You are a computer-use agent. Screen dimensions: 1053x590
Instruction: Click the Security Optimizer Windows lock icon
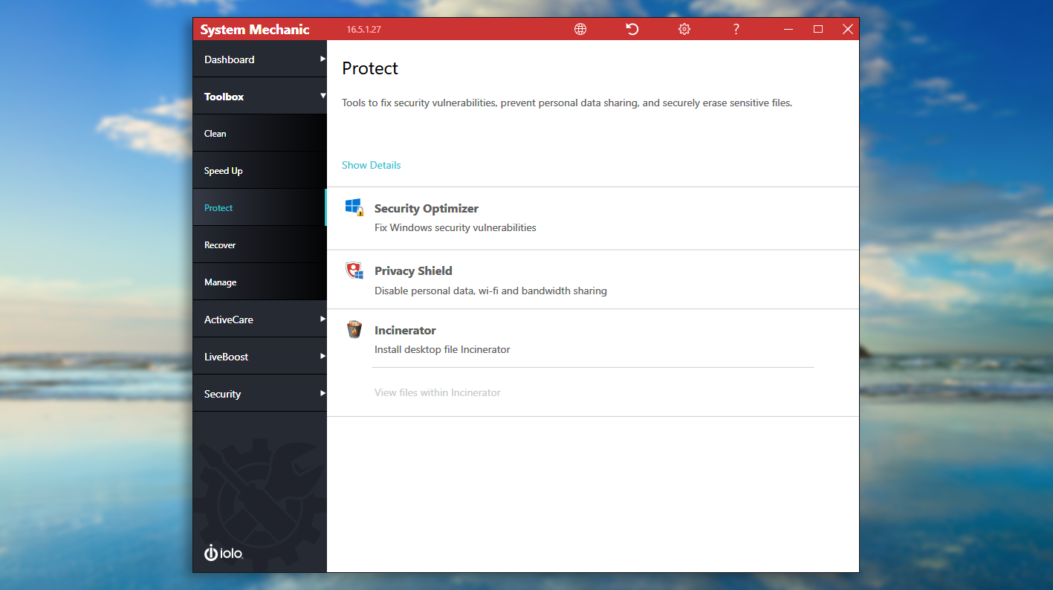(354, 207)
